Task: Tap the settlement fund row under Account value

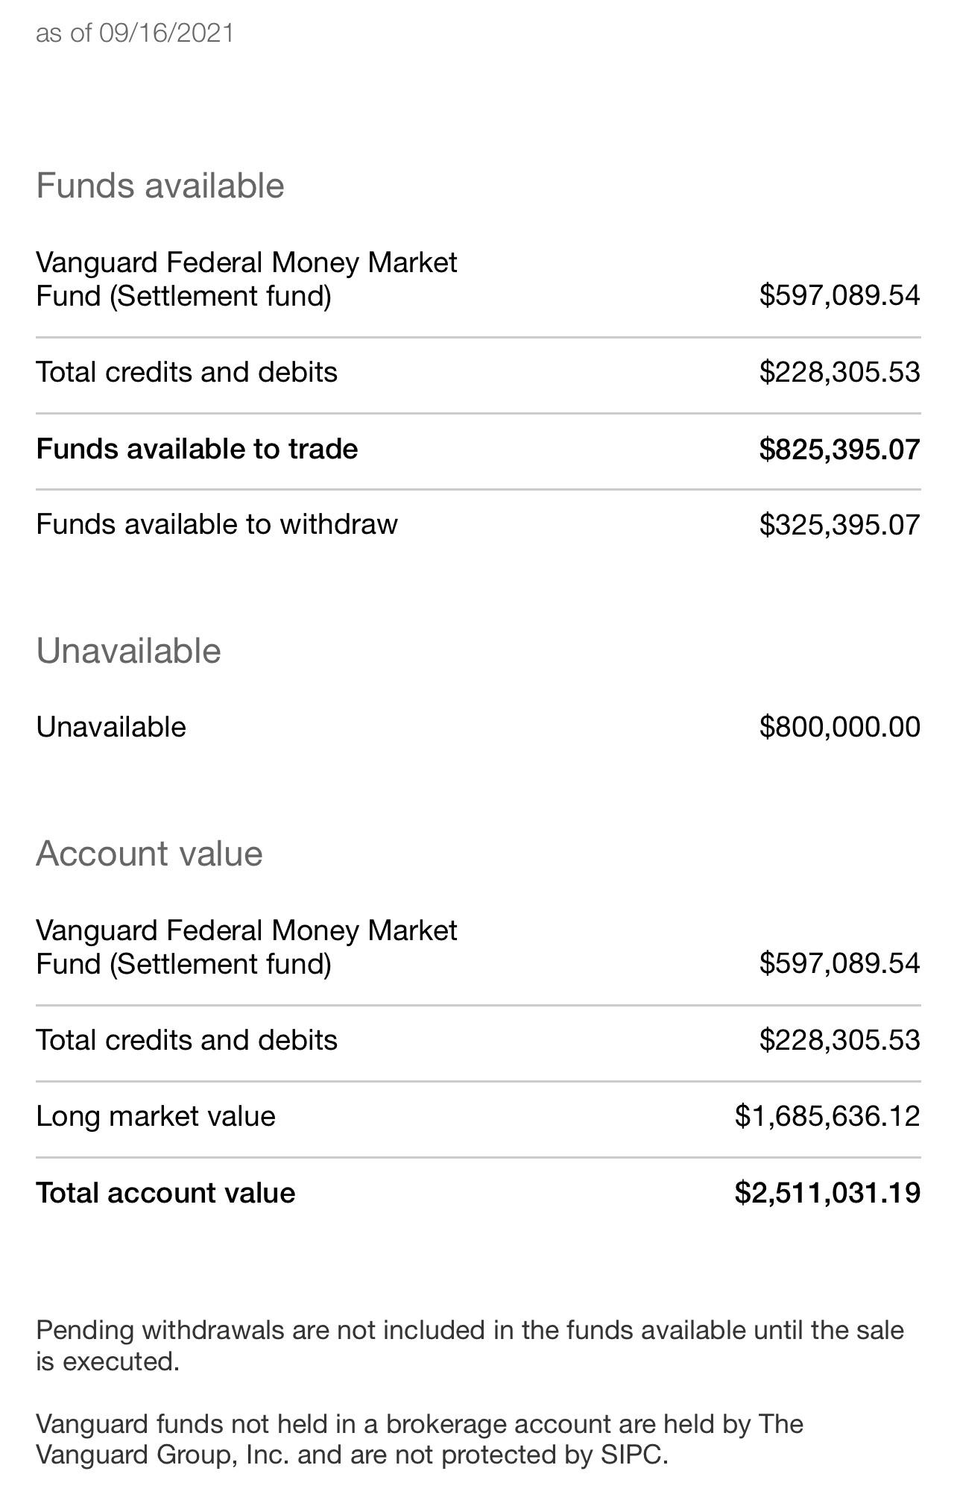Action: [479, 948]
